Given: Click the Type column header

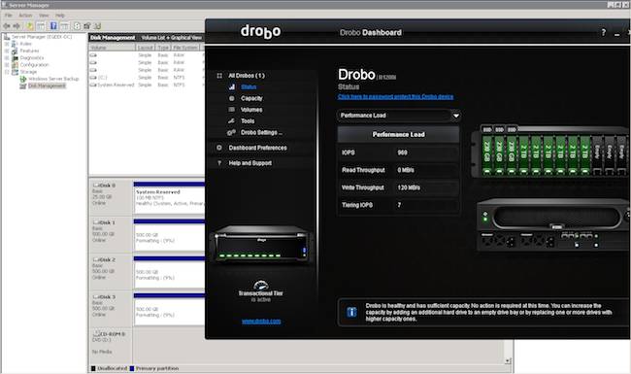Looking at the screenshot, I should click(163, 48).
